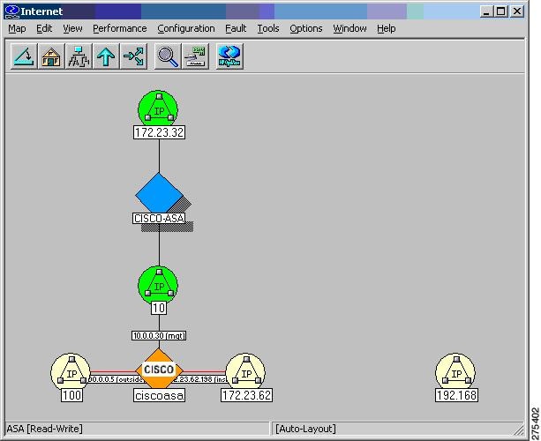541x441 pixels.
Task: Click the 10 network label box
Action: tap(159, 308)
